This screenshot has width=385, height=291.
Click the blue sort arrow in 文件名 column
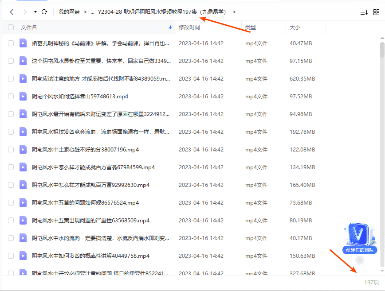[170, 27]
